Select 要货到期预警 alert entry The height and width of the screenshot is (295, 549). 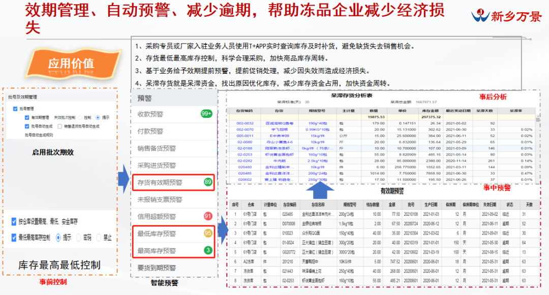click(156, 268)
